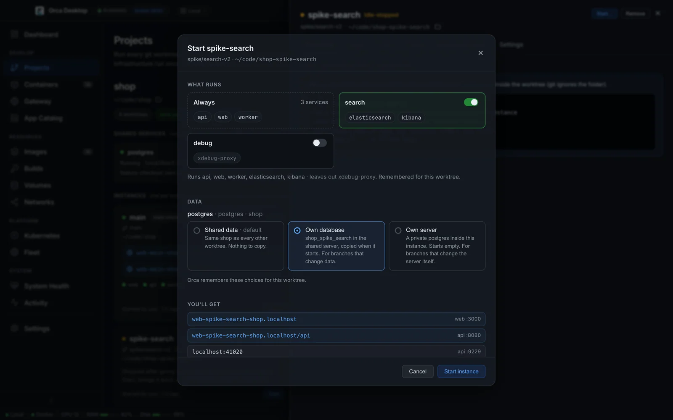The height and width of the screenshot is (420, 673).
Task: Click the 'web :3000' port label
Action: point(468,319)
